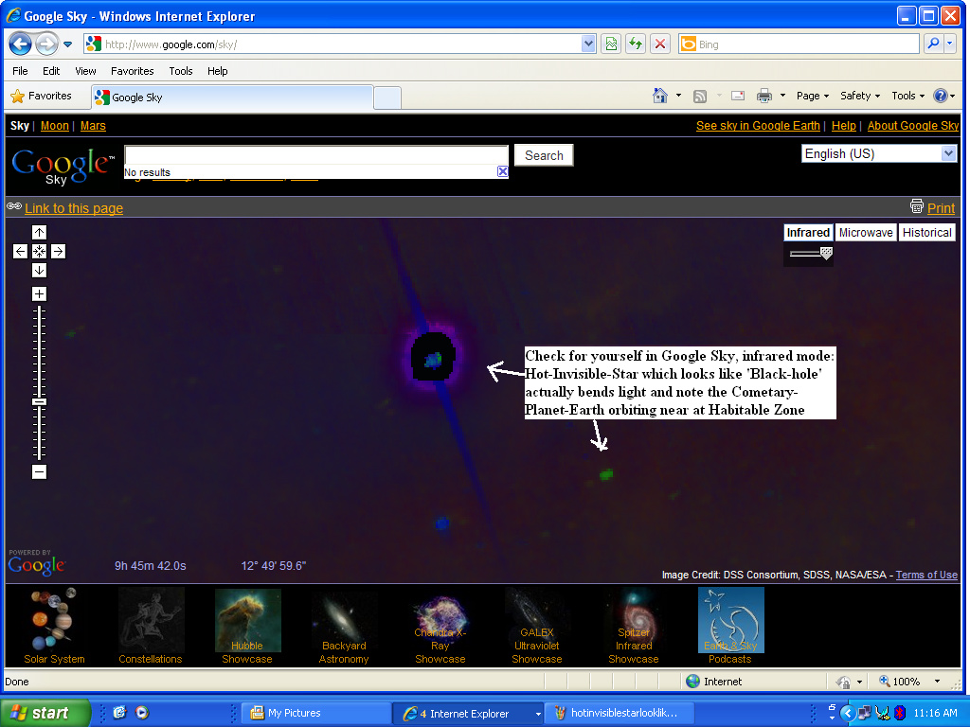Screen dimensions: 970x727
Task: Open the Hubble Showcase thumbnail
Action: tap(247, 626)
